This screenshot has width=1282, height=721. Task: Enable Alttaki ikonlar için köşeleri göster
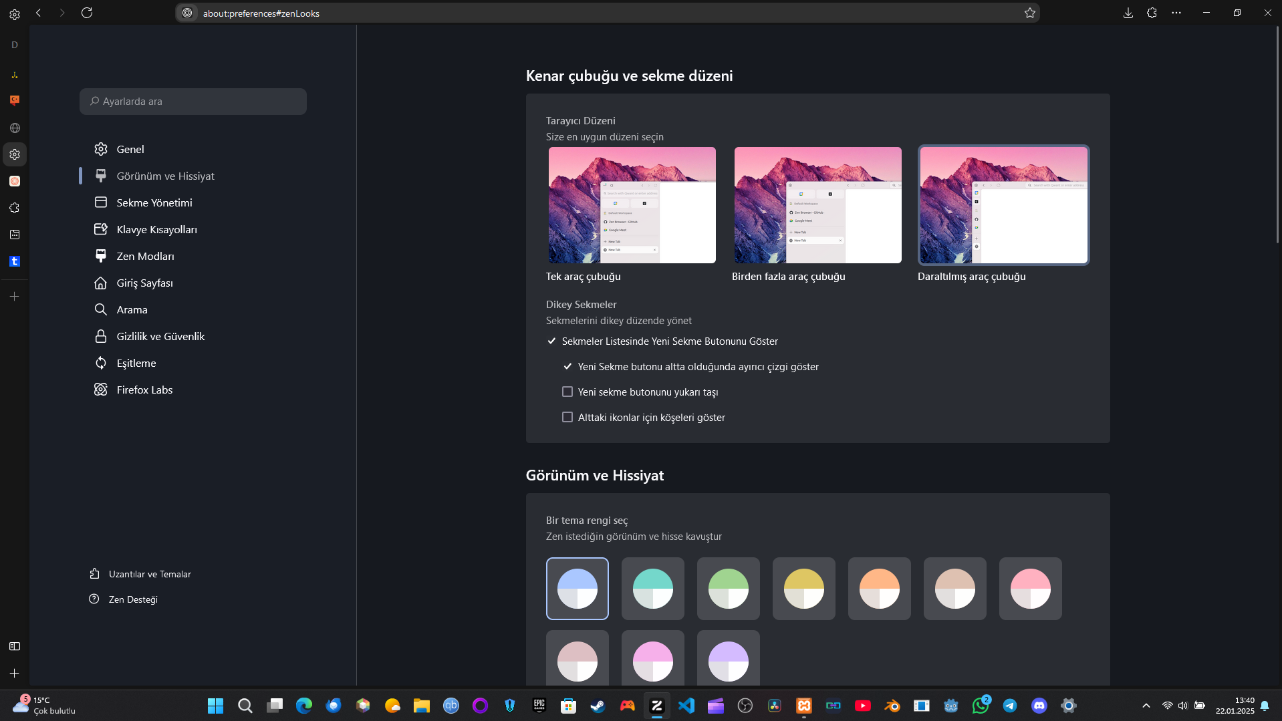point(567,417)
